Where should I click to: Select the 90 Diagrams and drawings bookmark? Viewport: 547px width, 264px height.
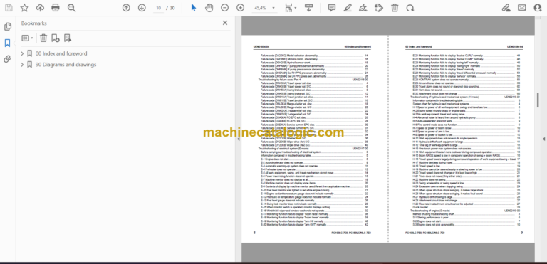point(66,65)
